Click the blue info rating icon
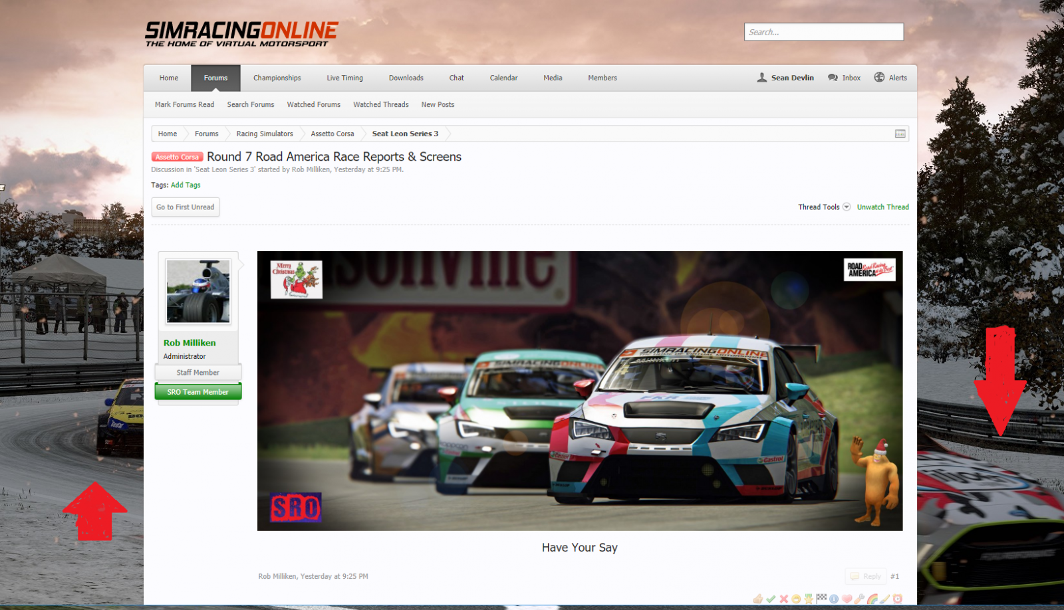 tap(834, 599)
